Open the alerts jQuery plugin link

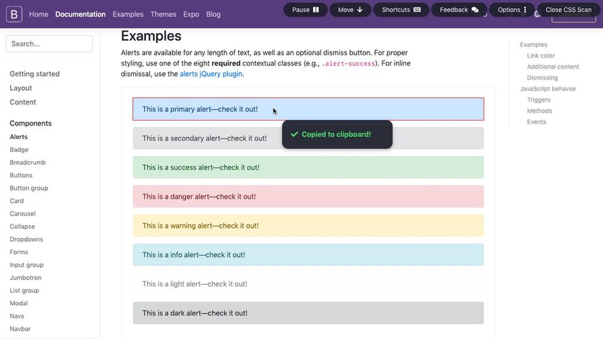point(211,74)
